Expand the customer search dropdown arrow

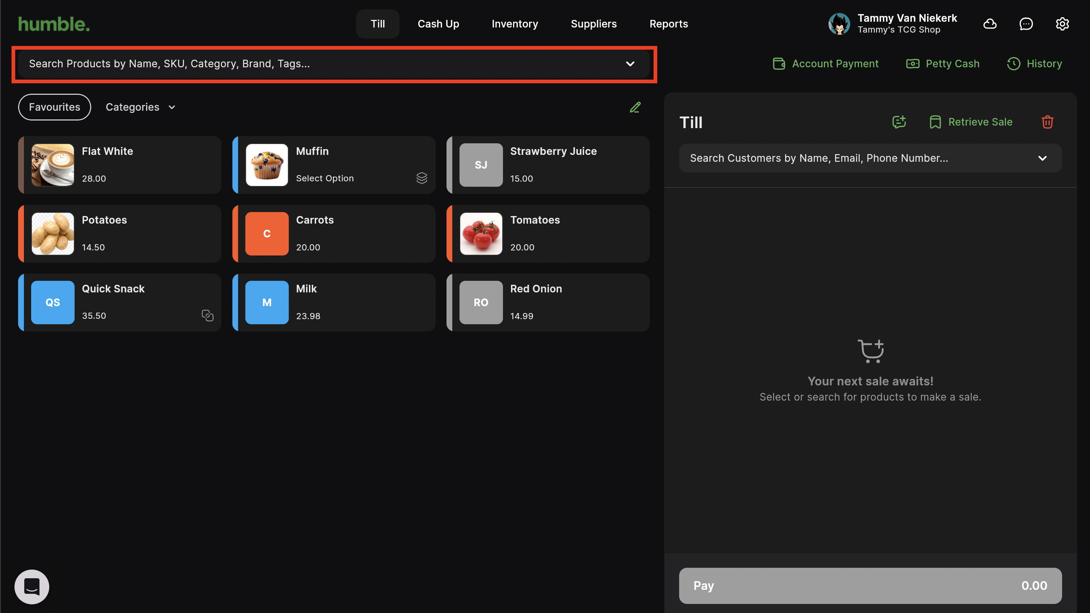coord(1042,158)
